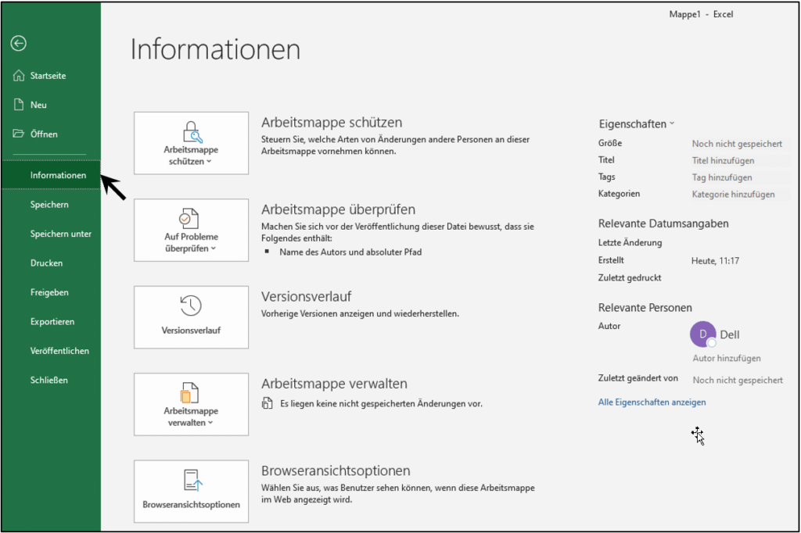Click the Titel hinzufügen field

(x=739, y=160)
